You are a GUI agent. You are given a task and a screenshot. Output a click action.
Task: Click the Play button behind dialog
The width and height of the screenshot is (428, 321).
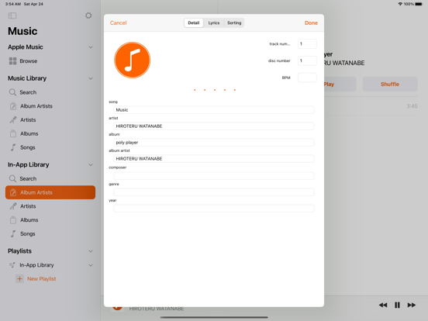[340, 84]
